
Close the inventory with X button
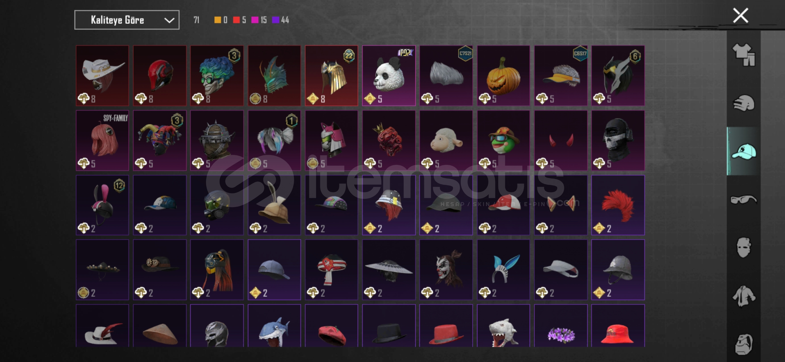(x=740, y=15)
